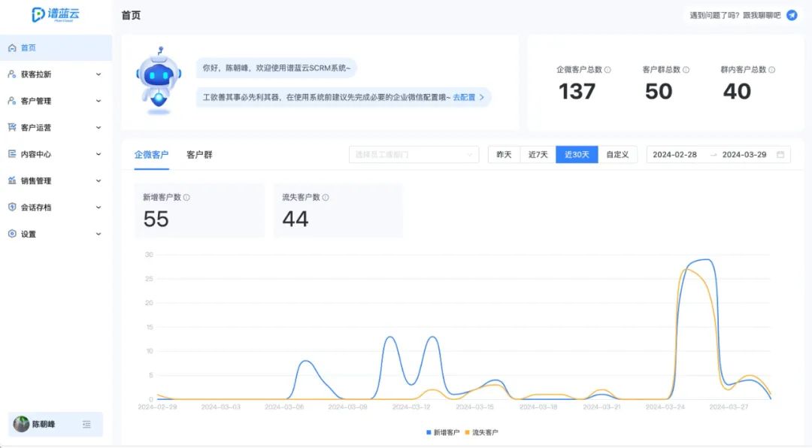Click the 2024-02-28 start date field
This screenshot has width=812, height=448.
click(x=674, y=154)
